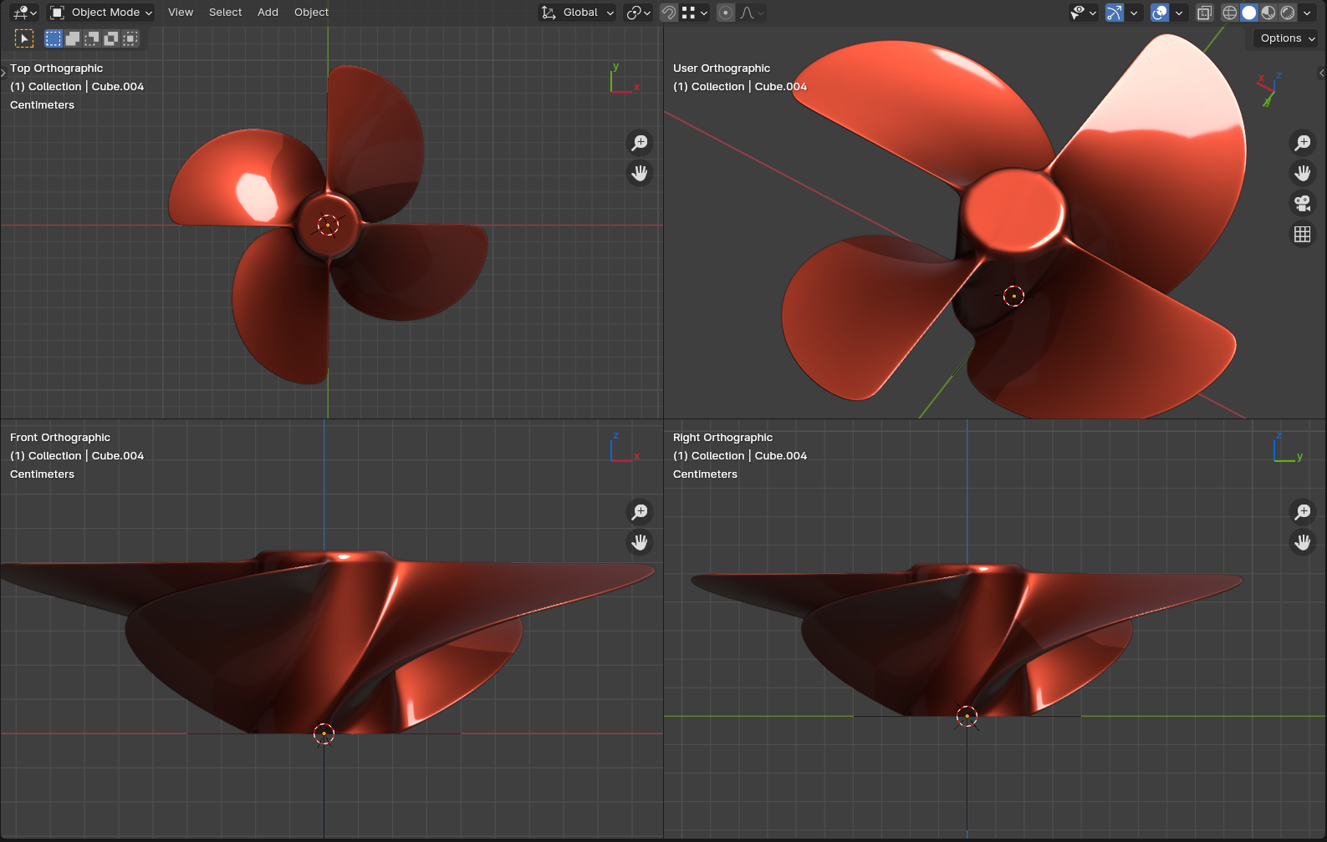Screen dimensions: 1327x842
Task: Switch to rendered viewport shading
Action: [1288, 13]
